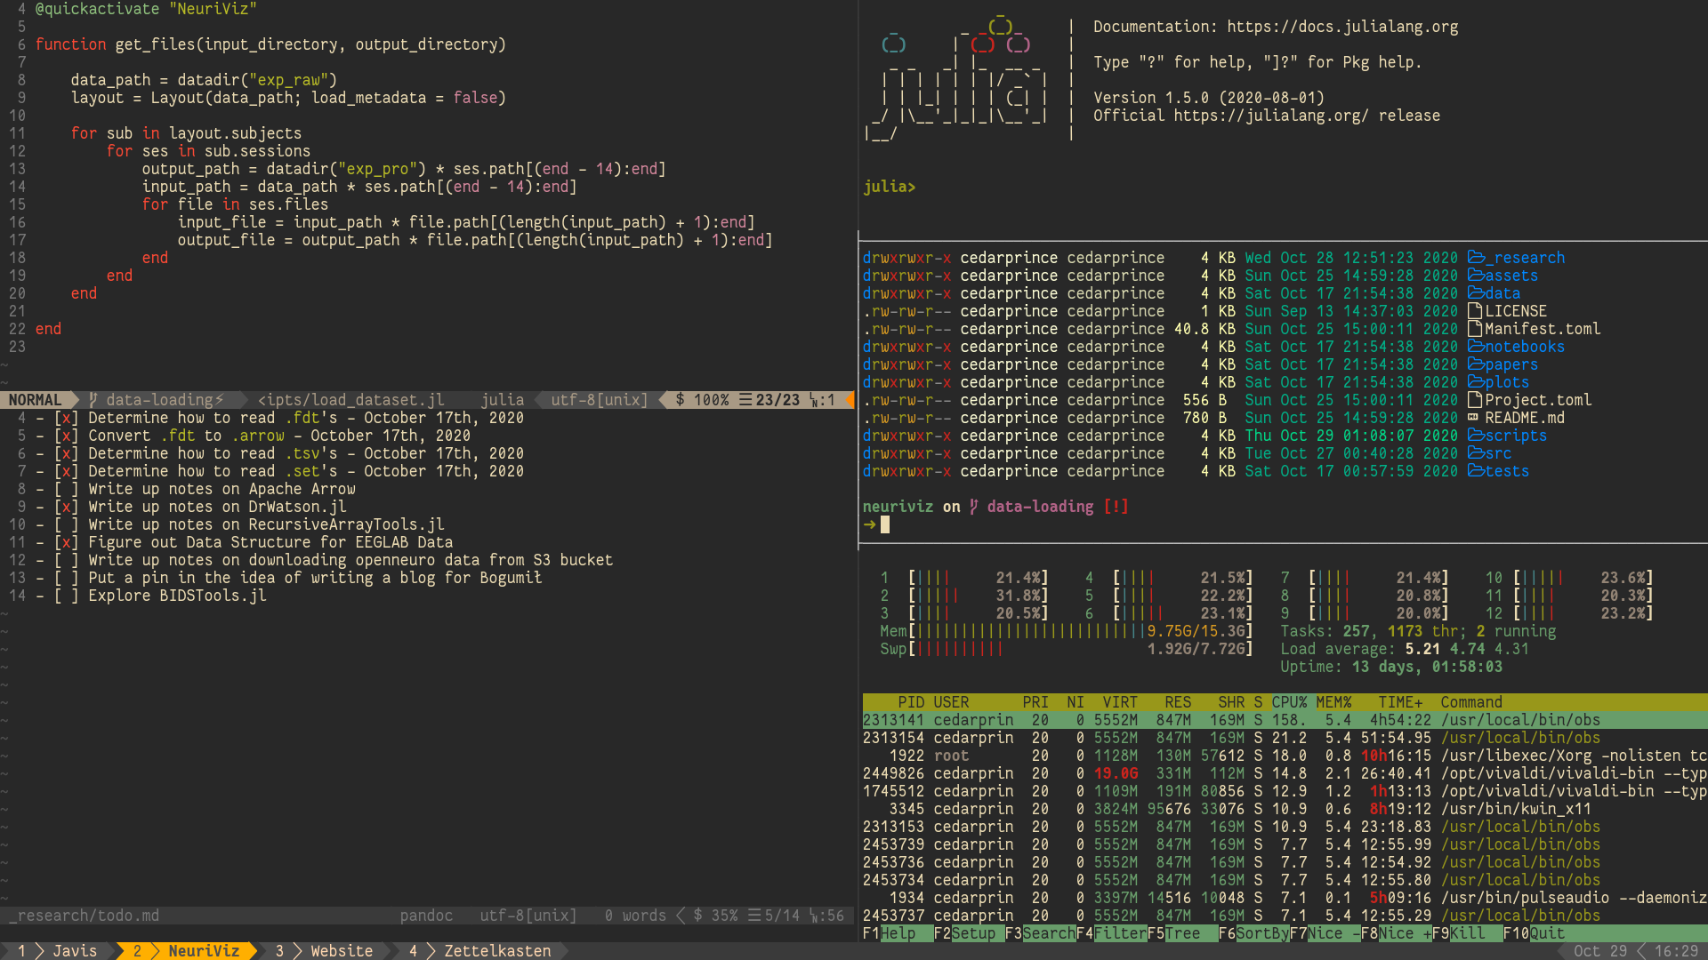The image size is (1708, 960).
Task: Open htop F2 Setup menu
Action: pyautogui.click(x=973, y=933)
